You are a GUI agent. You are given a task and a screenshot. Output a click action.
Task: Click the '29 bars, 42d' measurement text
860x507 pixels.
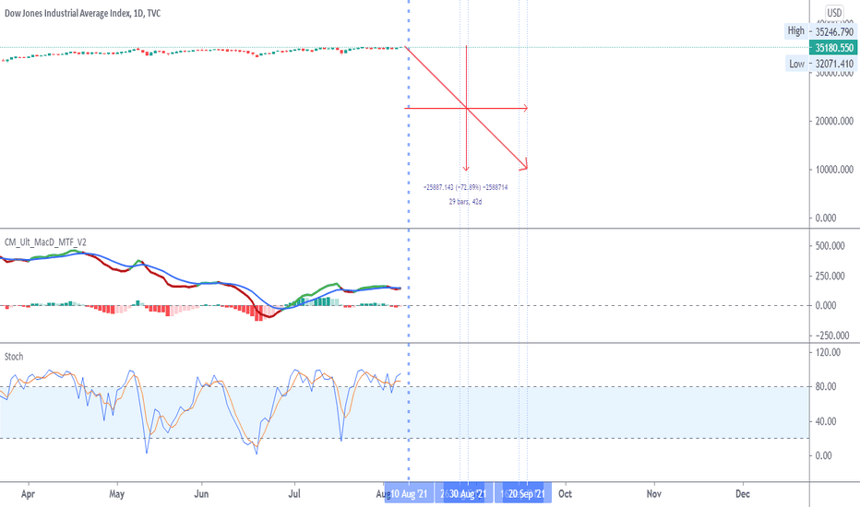(465, 202)
